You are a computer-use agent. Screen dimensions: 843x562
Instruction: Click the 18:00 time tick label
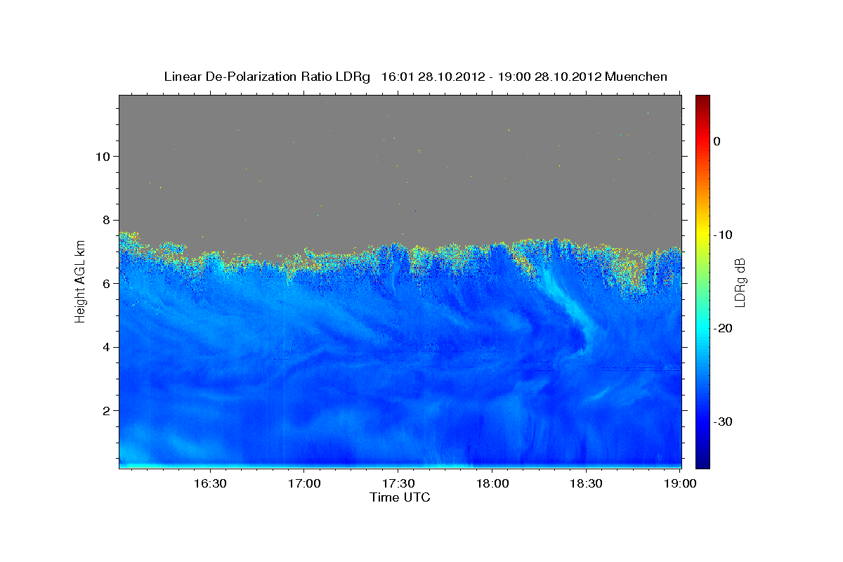click(492, 483)
